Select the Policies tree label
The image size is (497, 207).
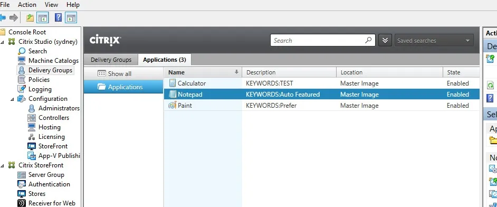click(39, 80)
